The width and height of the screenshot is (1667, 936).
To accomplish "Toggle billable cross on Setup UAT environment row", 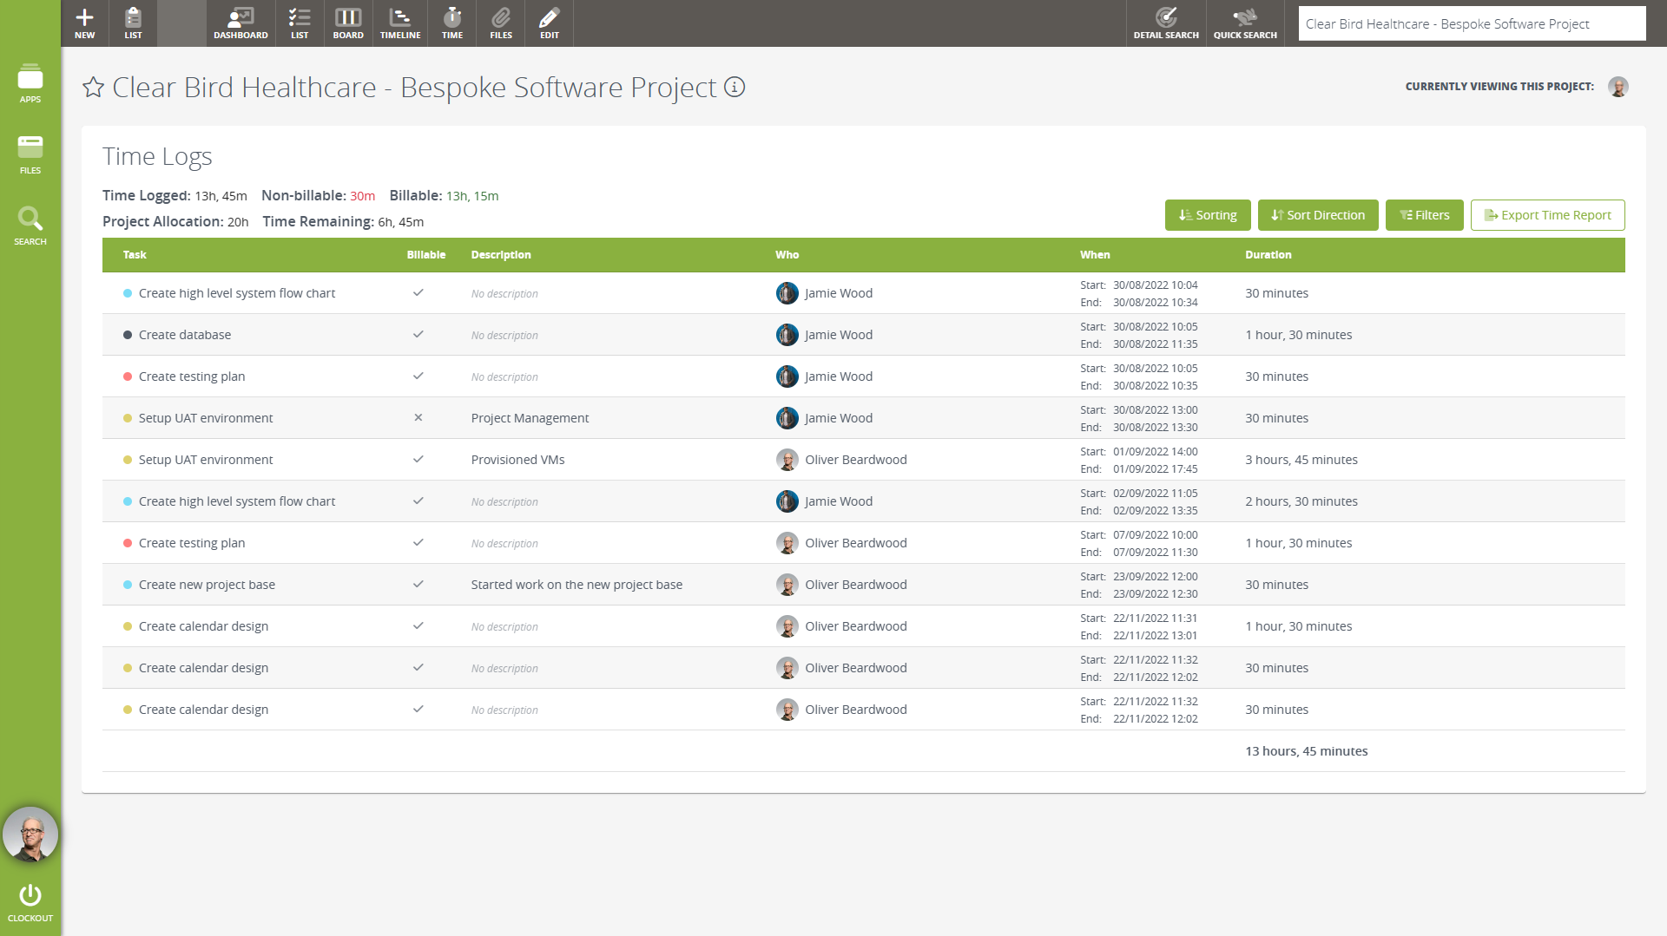I will 418,418.
